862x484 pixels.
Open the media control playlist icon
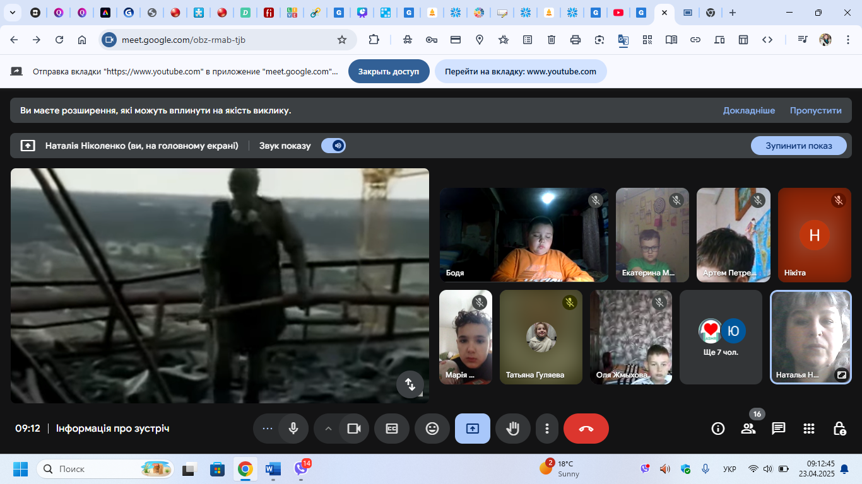click(x=803, y=40)
